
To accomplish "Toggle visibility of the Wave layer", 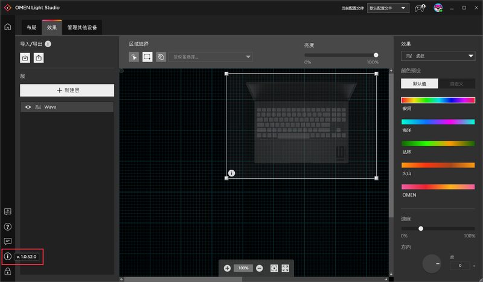I will pyautogui.click(x=28, y=107).
